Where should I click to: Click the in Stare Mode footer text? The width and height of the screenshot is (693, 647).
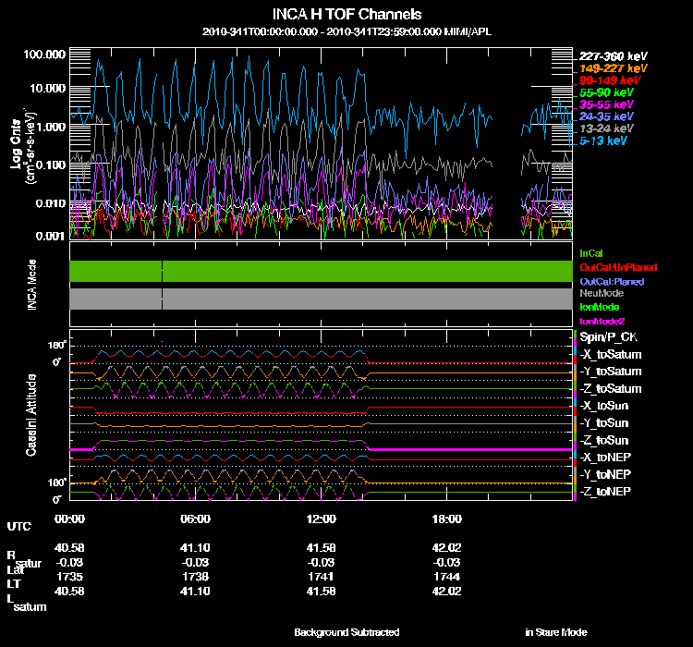click(x=556, y=633)
